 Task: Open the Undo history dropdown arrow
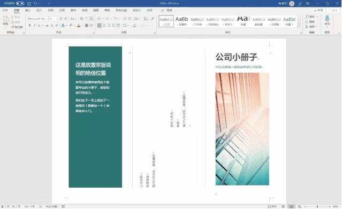pos(39,4)
